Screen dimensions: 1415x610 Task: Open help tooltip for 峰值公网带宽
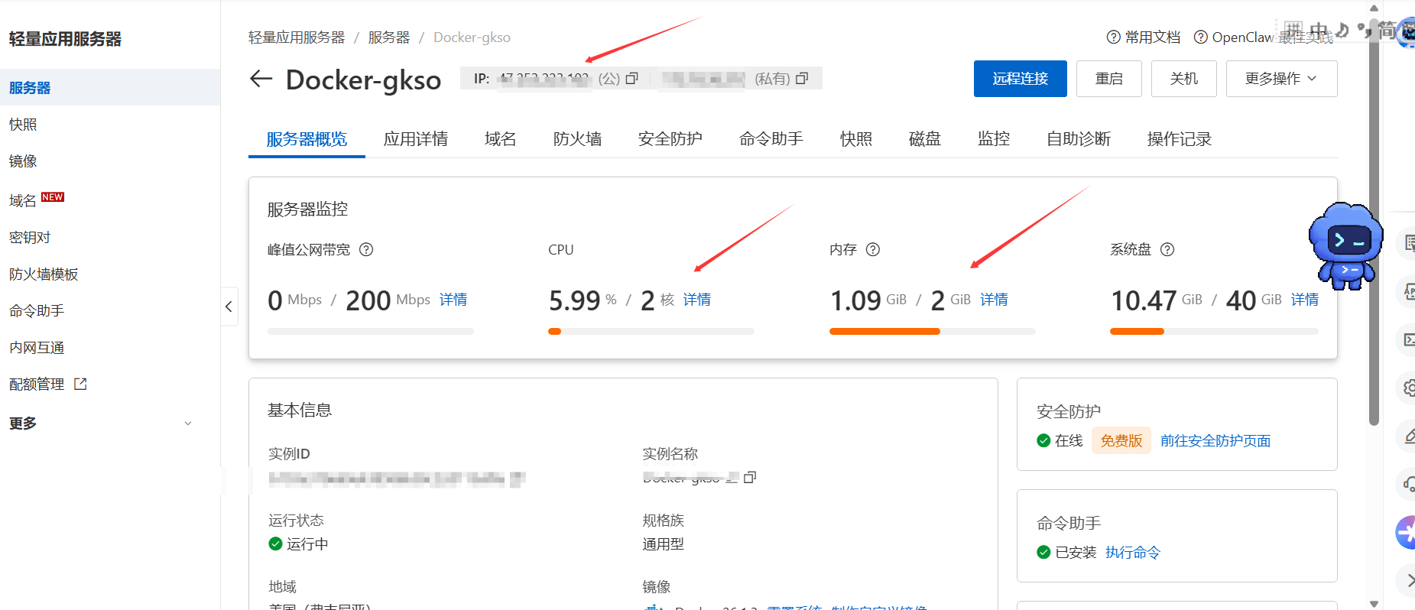coord(366,249)
